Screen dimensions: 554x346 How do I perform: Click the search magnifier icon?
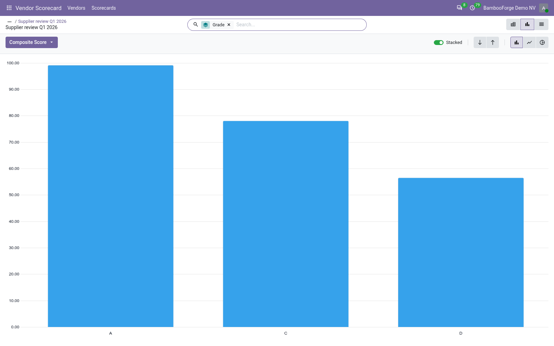pos(196,25)
